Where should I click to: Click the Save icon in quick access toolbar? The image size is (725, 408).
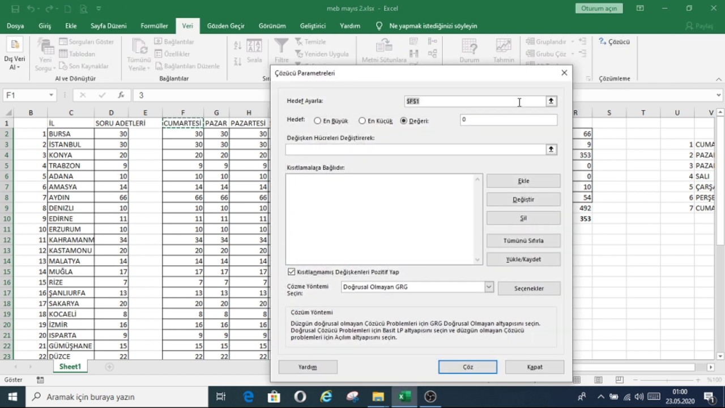[15, 8]
